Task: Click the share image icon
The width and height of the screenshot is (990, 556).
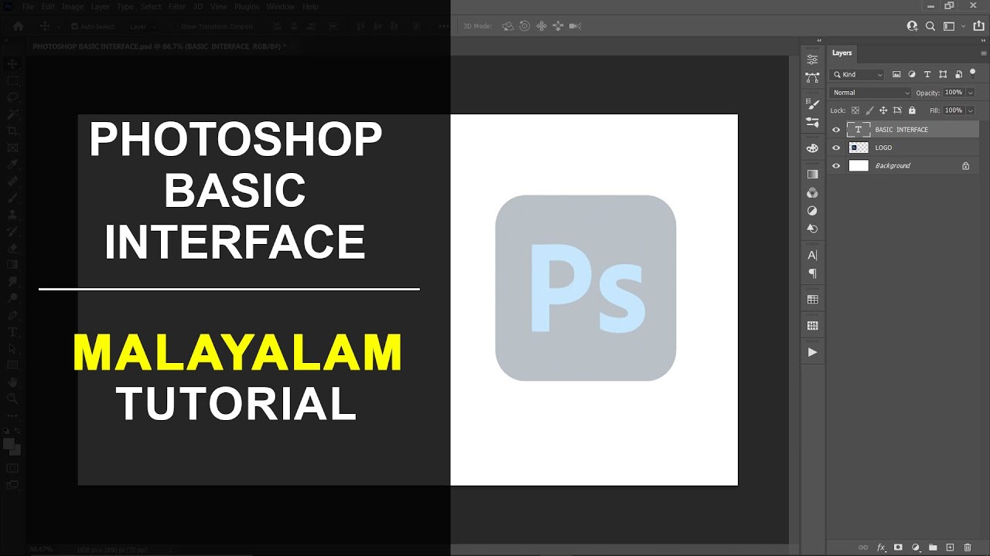Action: (x=978, y=26)
